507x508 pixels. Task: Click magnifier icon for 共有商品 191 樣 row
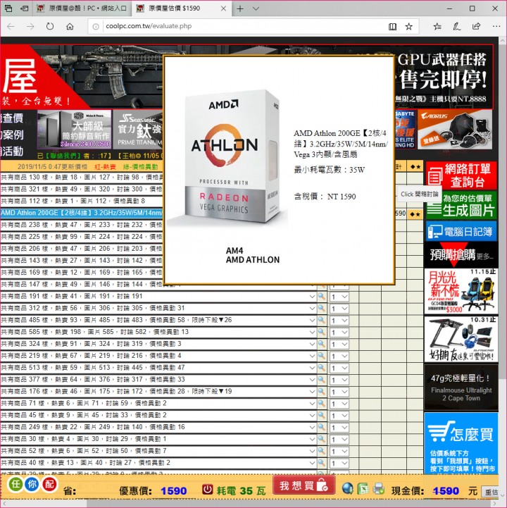click(x=322, y=297)
